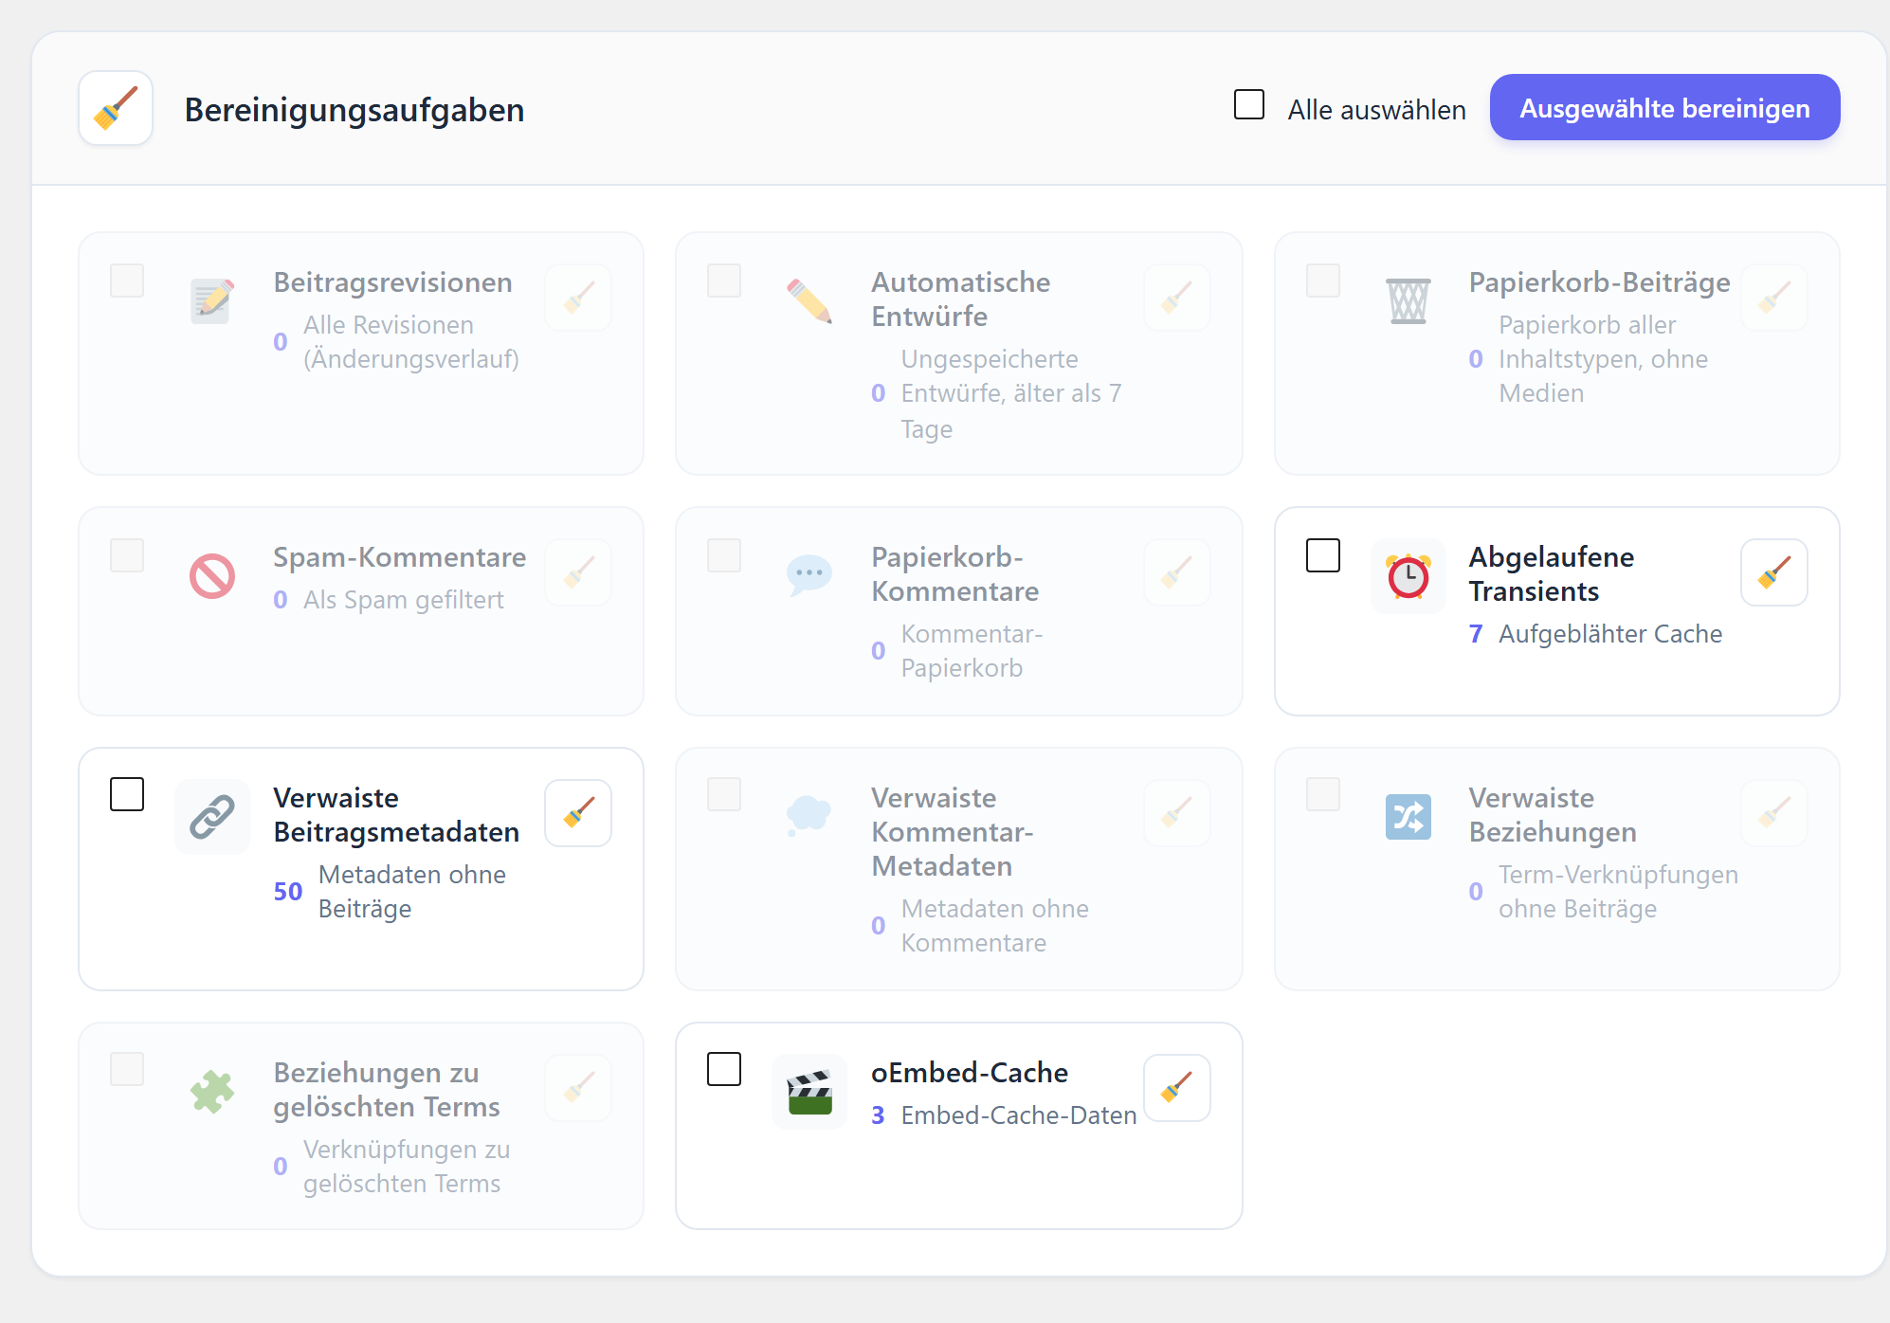The height and width of the screenshot is (1323, 1890).
Task: Toggle the Papierkorb-Kommentare checkbox
Action: (x=723, y=555)
